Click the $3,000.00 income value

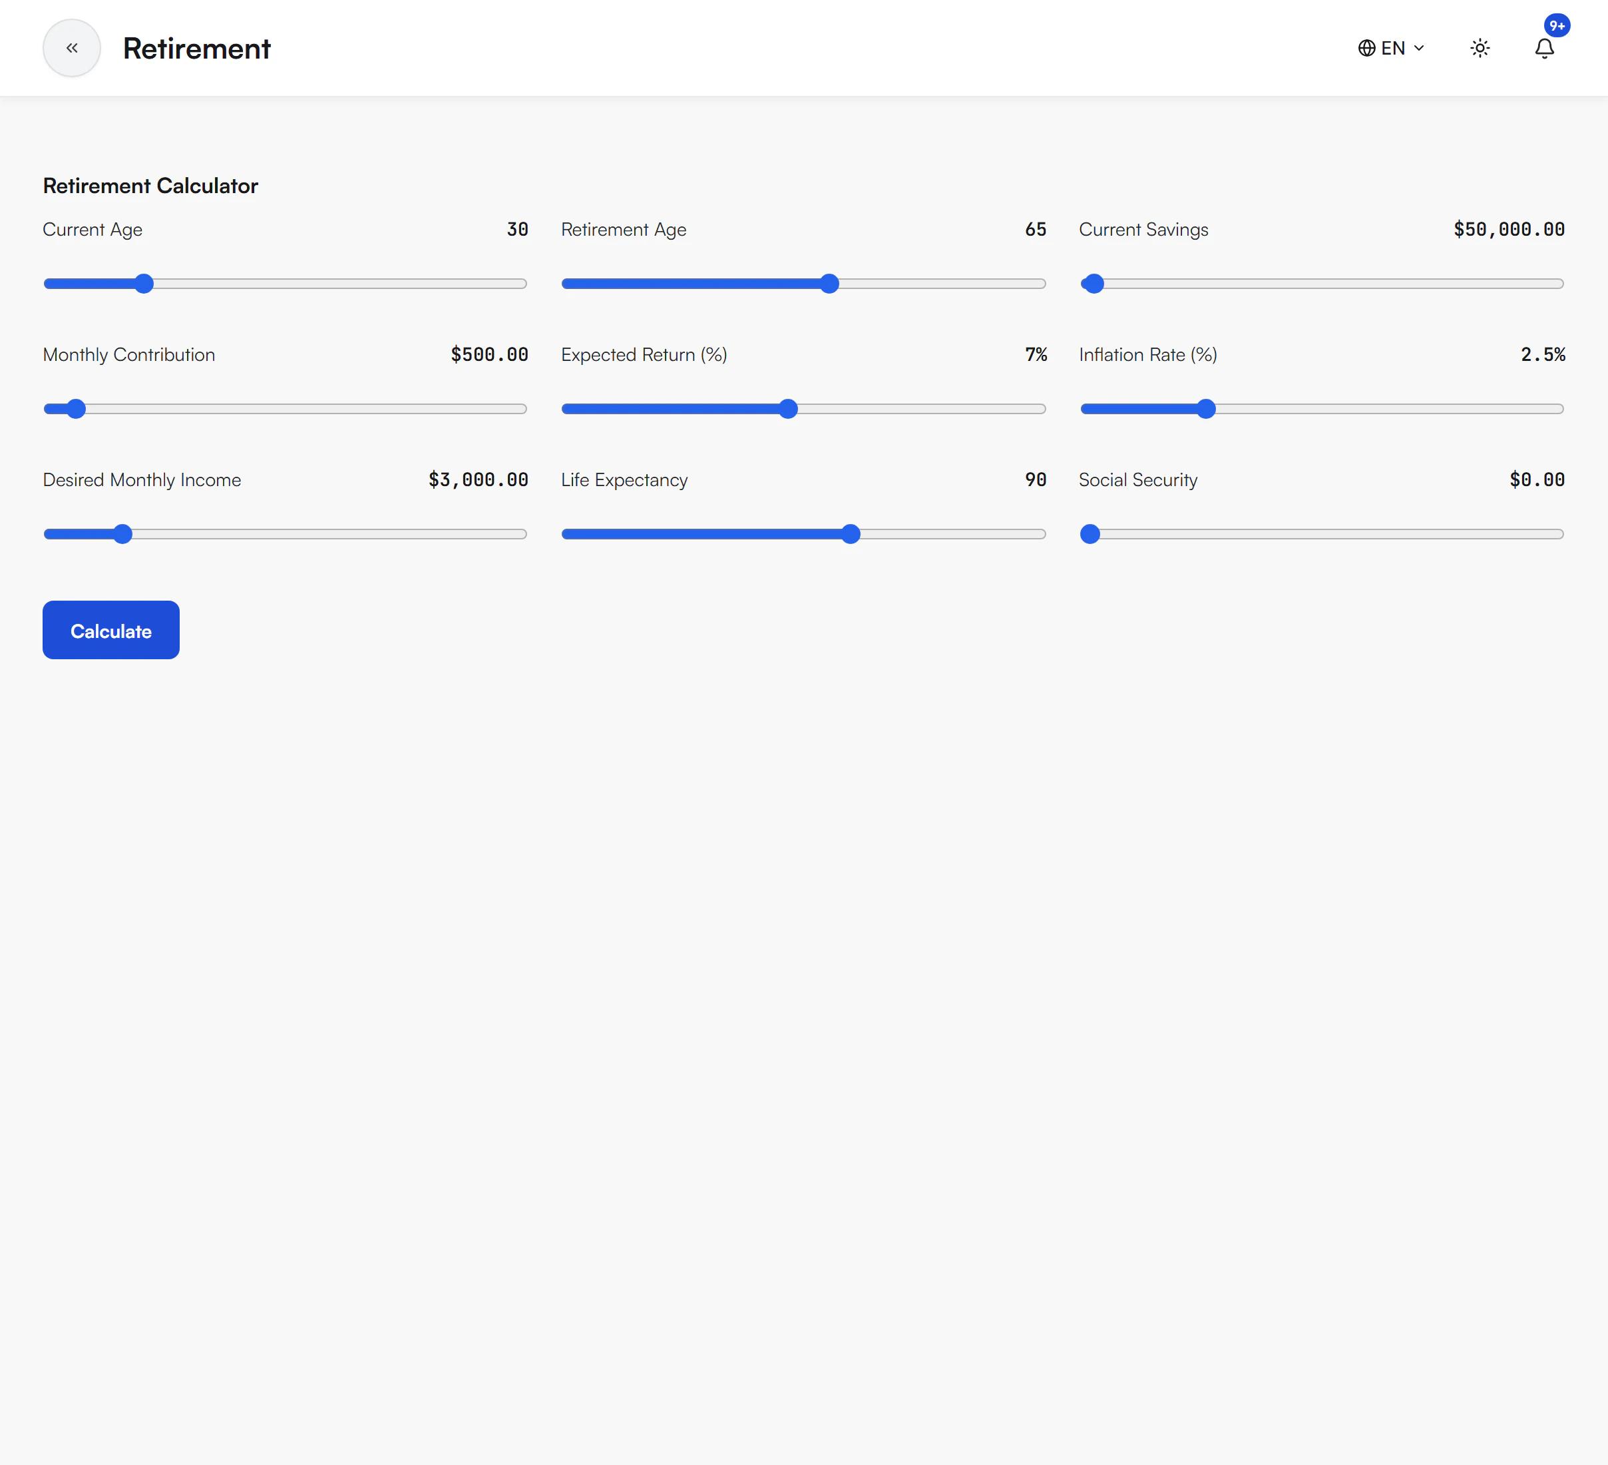(479, 480)
